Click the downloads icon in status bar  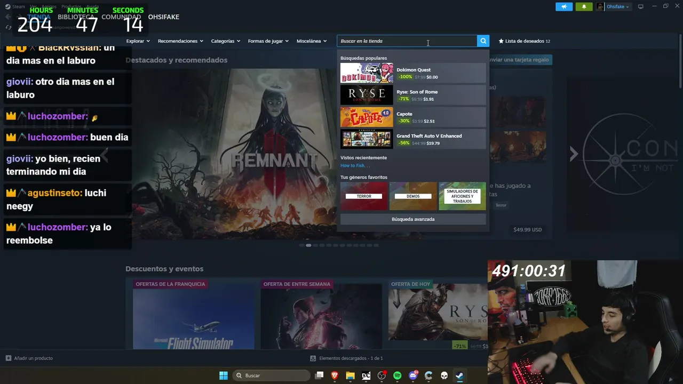tap(313, 358)
